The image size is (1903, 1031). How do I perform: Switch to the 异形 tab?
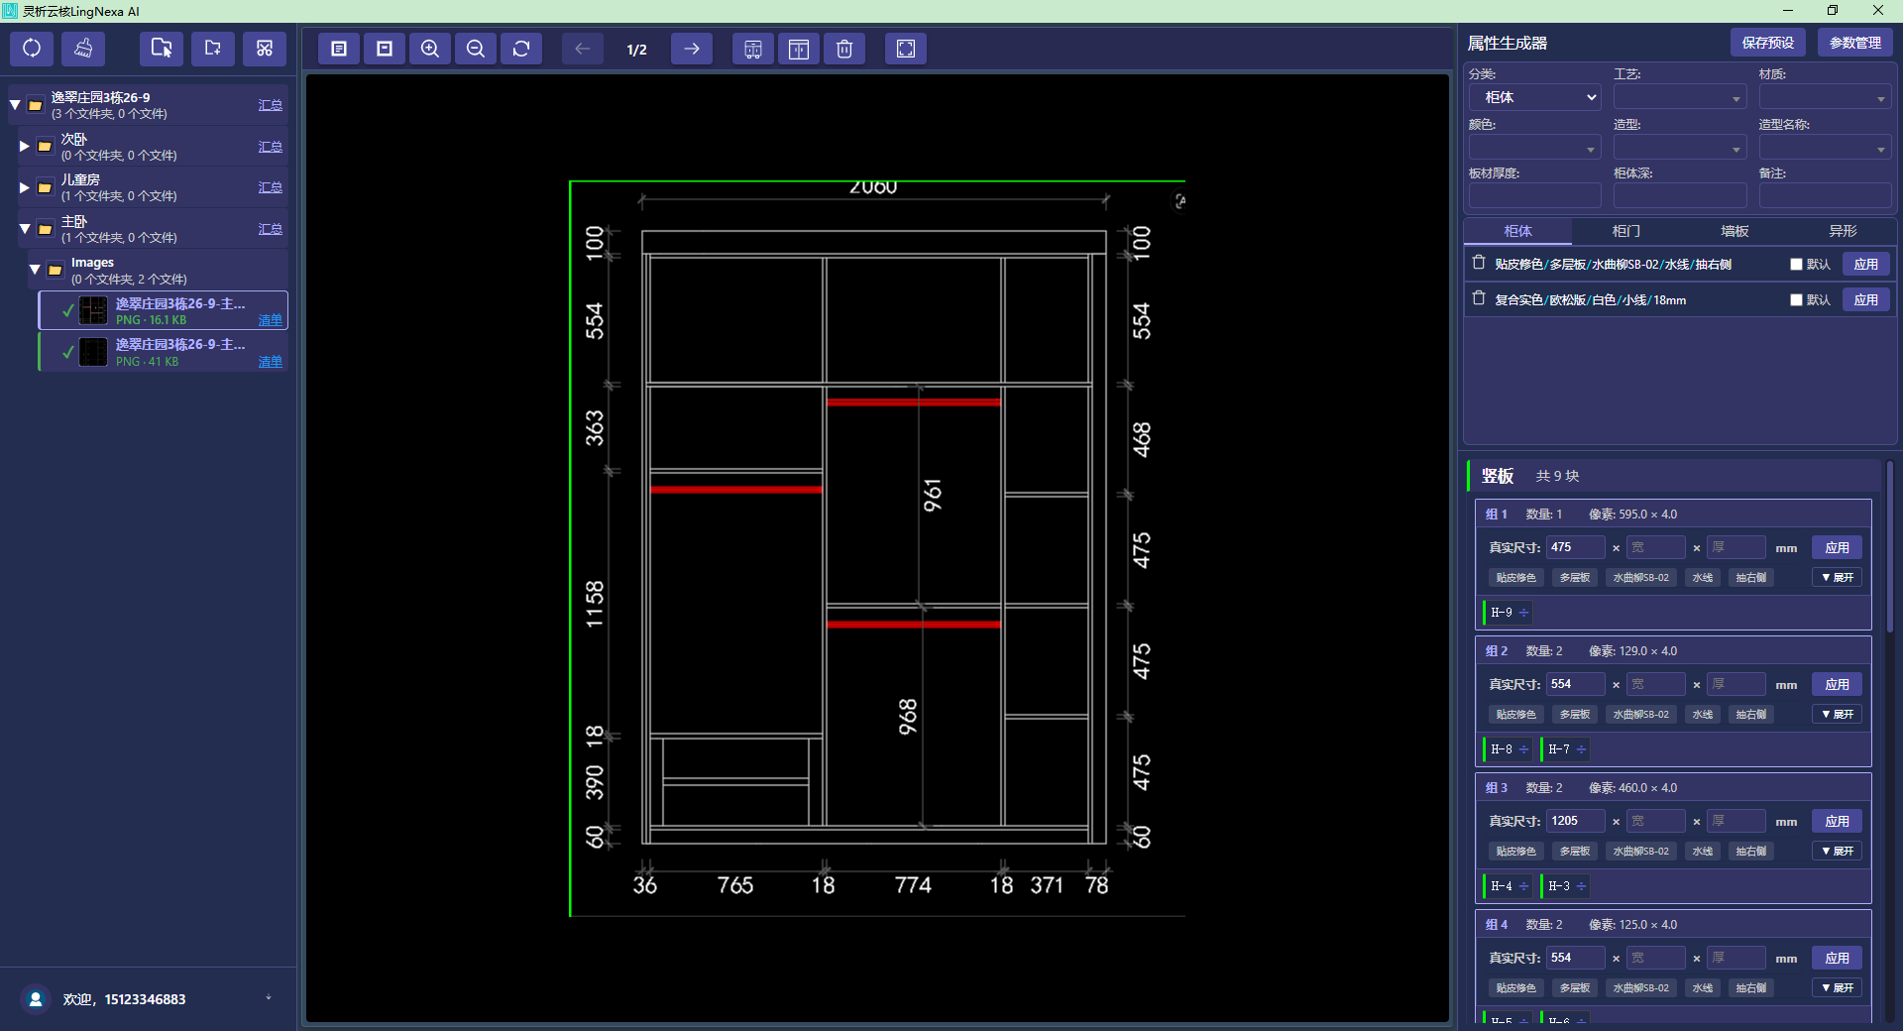[1843, 231]
